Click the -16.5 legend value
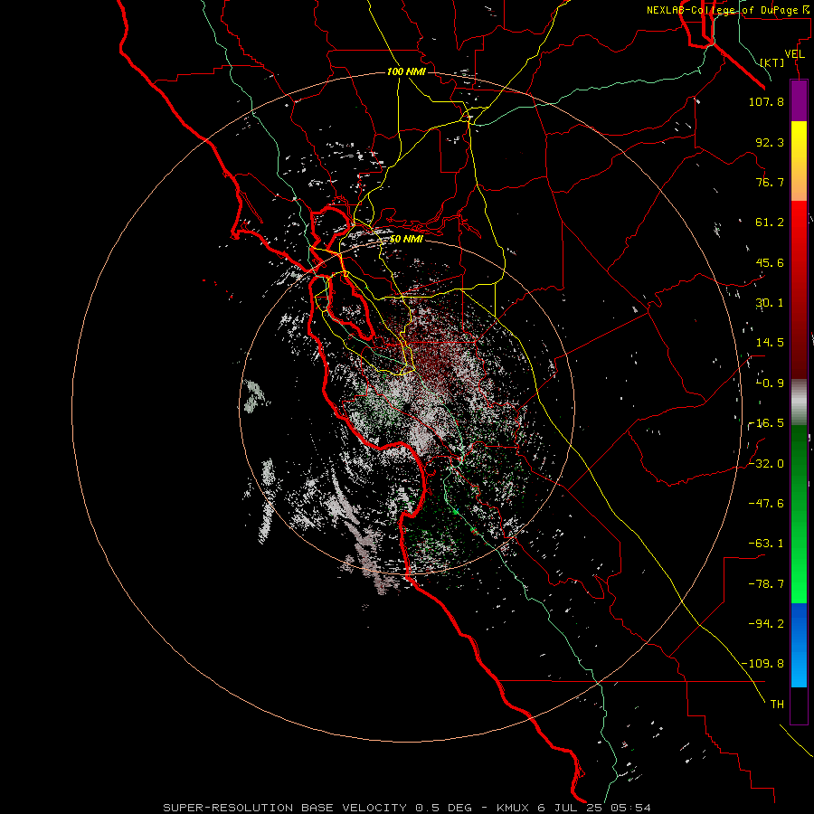 [766, 423]
